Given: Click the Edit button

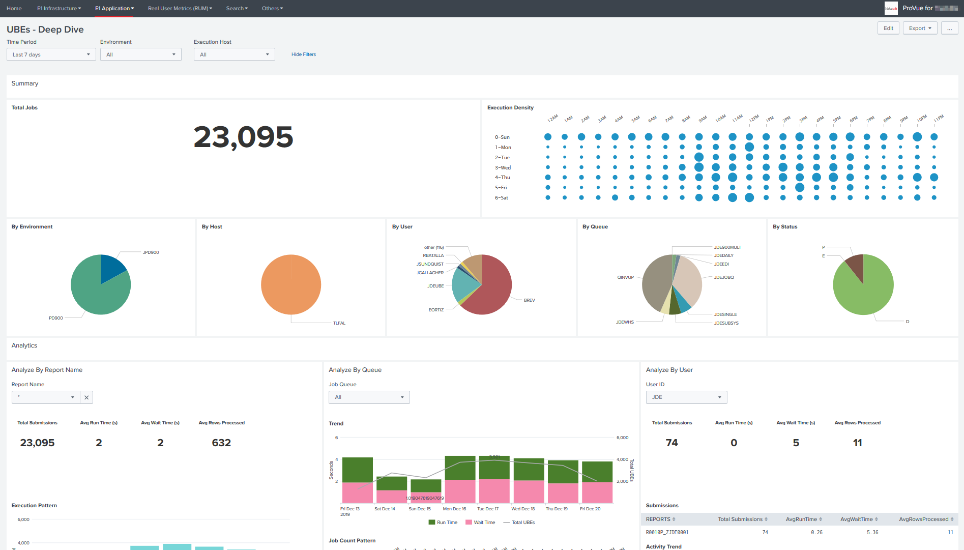Looking at the screenshot, I should pos(888,28).
